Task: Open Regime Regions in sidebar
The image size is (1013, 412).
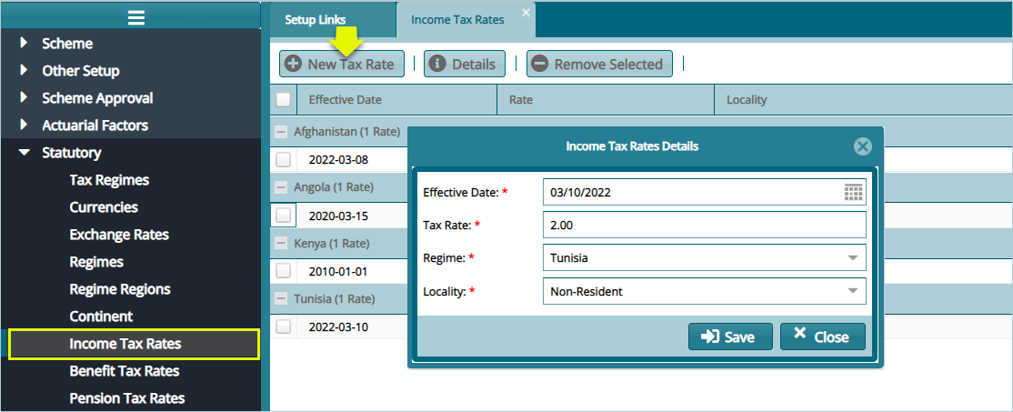Action: click(120, 289)
